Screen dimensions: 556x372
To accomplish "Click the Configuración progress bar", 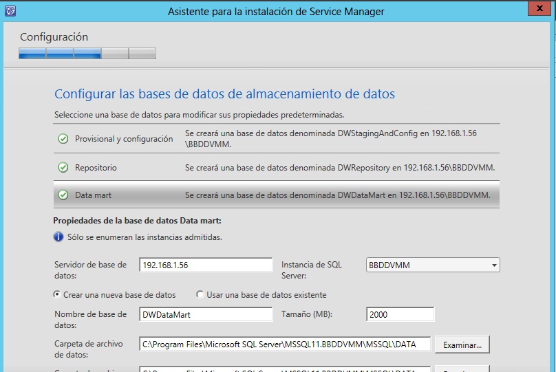I will [x=87, y=53].
